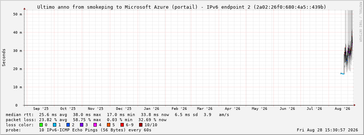Click the red arrow at x-axis end
The width and height of the screenshot is (364, 135).
pyautogui.click(x=355, y=105)
